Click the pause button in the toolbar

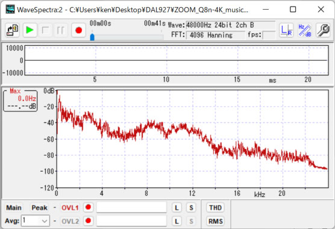point(61,30)
